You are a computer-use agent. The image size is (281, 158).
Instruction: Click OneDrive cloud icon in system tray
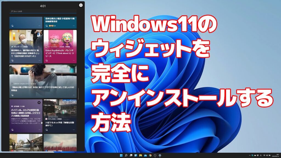[x=255, y=155]
